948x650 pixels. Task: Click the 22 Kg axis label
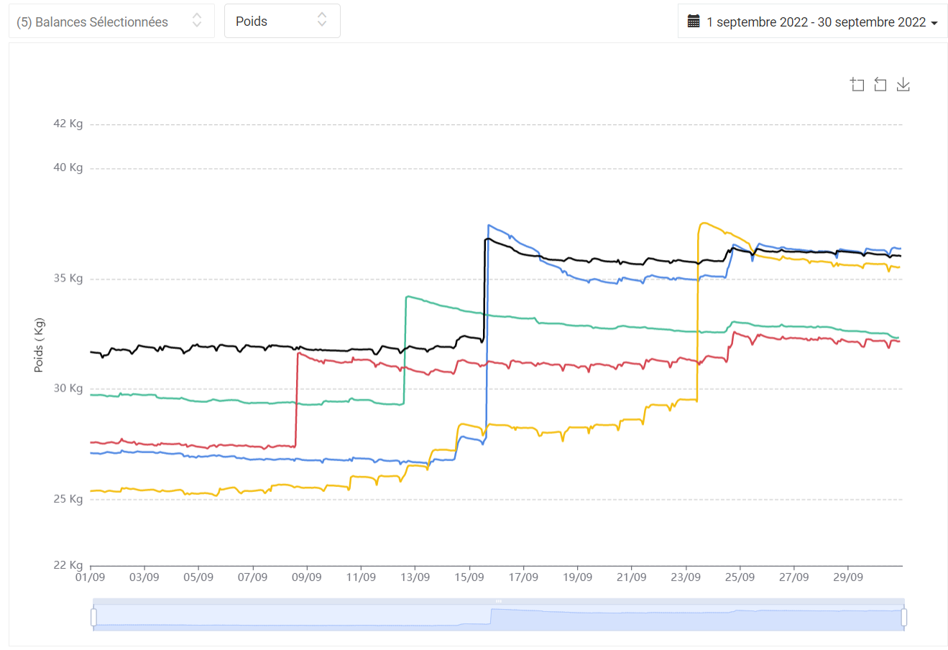coord(68,565)
